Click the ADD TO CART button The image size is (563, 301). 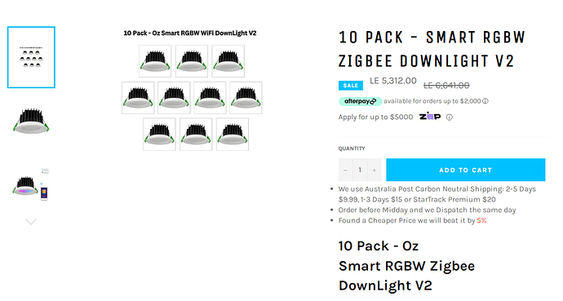(x=465, y=170)
